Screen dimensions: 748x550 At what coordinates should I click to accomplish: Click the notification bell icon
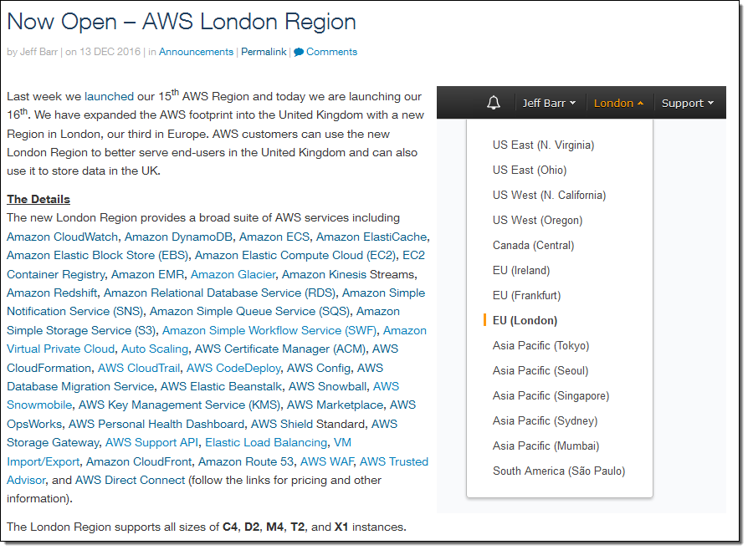click(494, 103)
